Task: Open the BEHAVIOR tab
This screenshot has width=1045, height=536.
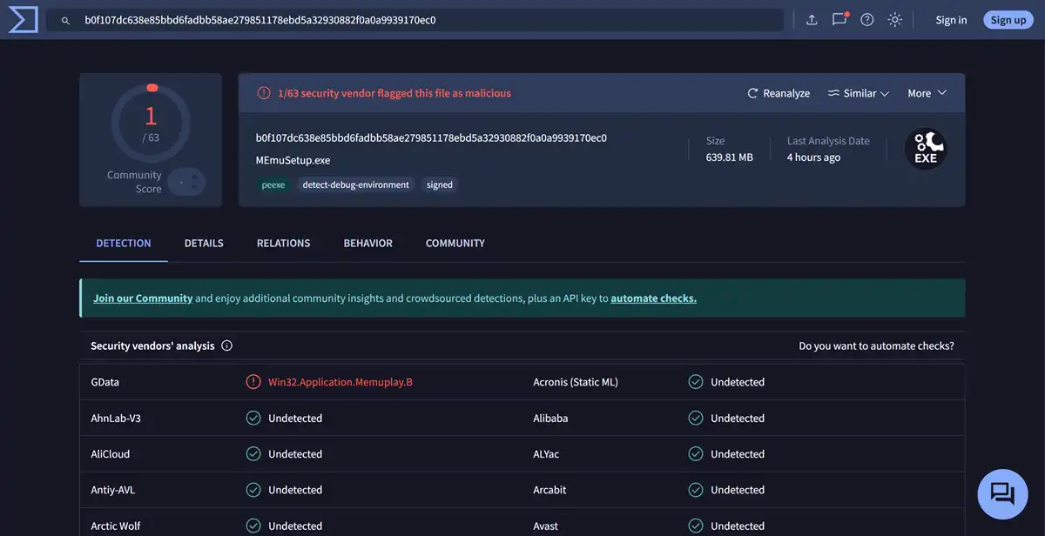Action: 367,243
